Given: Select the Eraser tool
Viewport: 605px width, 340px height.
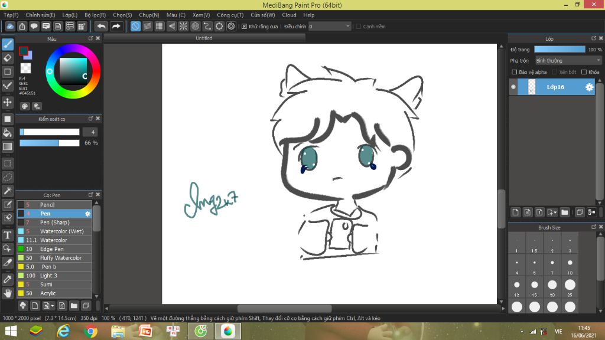Looking at the screenshot, I should (x=7, y=58).
